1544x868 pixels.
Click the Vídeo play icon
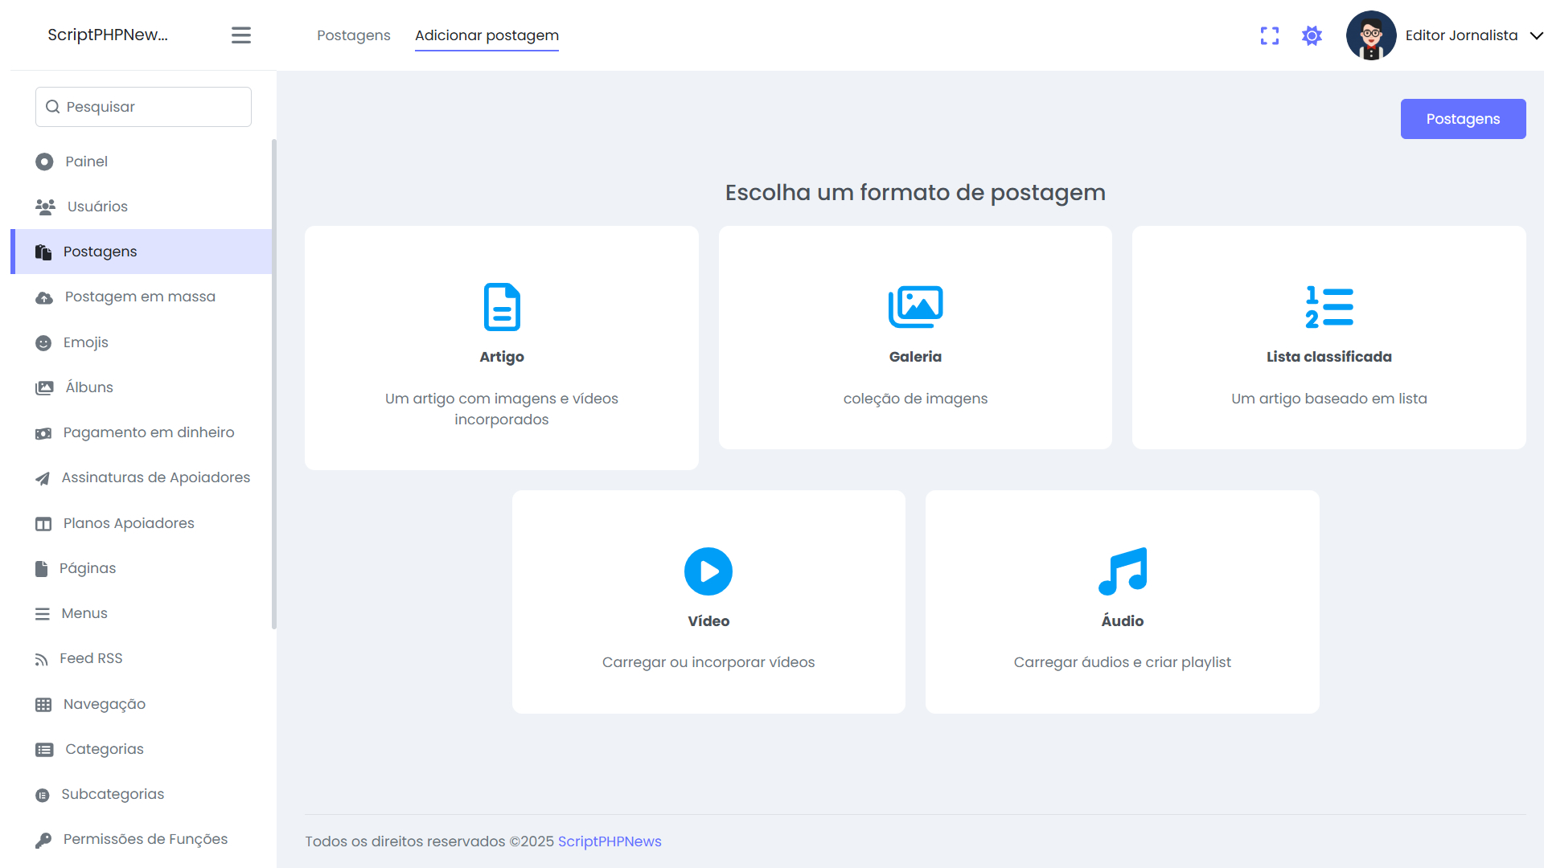708,571
